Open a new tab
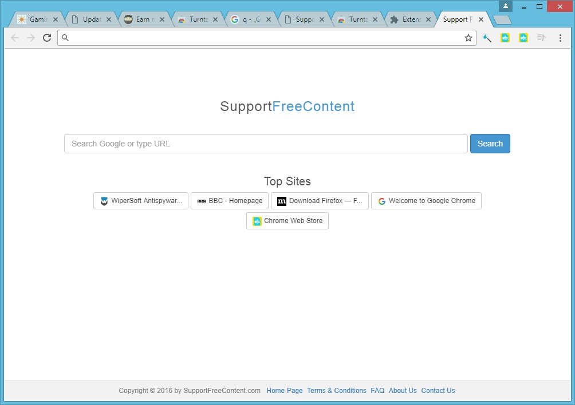Screen dimensions: 575x405 (x=502, y=20)
